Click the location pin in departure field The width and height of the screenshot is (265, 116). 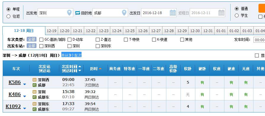click(69, 13)
